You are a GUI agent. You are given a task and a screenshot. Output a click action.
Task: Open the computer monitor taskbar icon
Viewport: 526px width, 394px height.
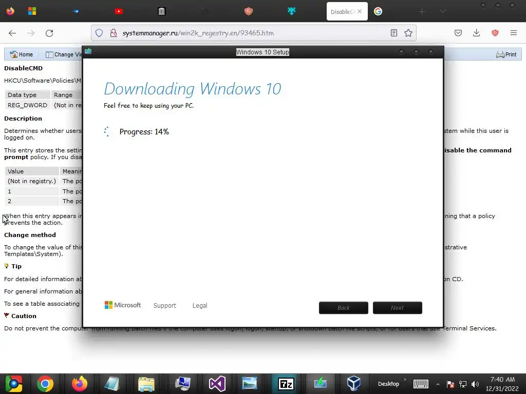pyautogui.click(x=182, y=384)
